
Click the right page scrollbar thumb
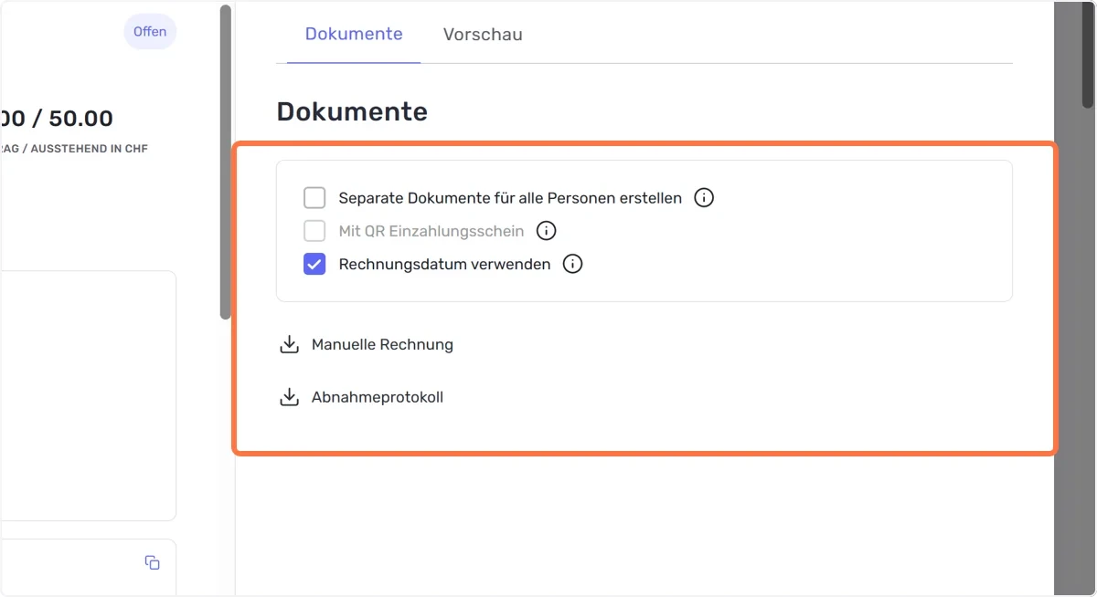(x=1088, y=55)
